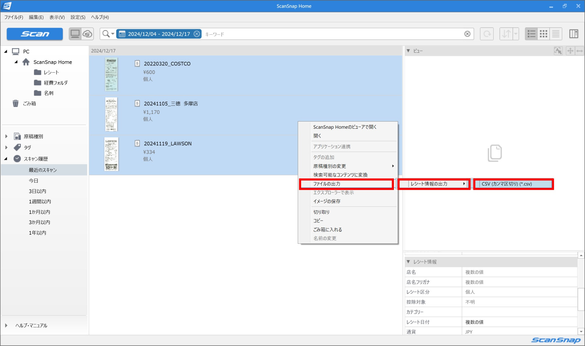The width and height of the screenshot is (585, 346).
Task: Click the COSTCO receipt thumbnail
Action: 111,74
